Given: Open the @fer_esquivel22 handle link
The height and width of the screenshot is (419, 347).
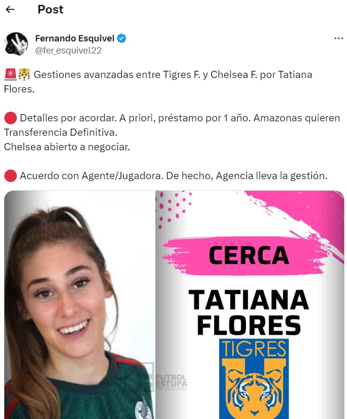Looking at the screenshot, I should (68, 50).
